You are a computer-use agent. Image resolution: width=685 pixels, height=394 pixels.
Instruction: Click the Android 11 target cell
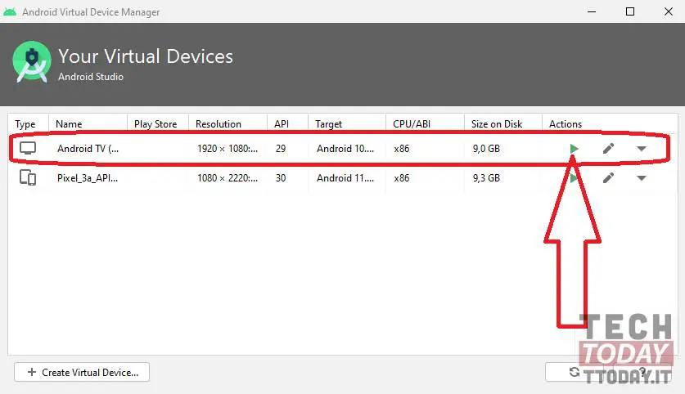point(345,178)
